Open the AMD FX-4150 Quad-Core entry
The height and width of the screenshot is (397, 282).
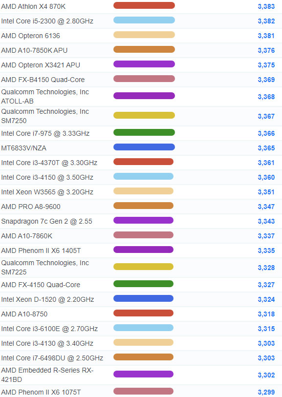coord(41,285)
